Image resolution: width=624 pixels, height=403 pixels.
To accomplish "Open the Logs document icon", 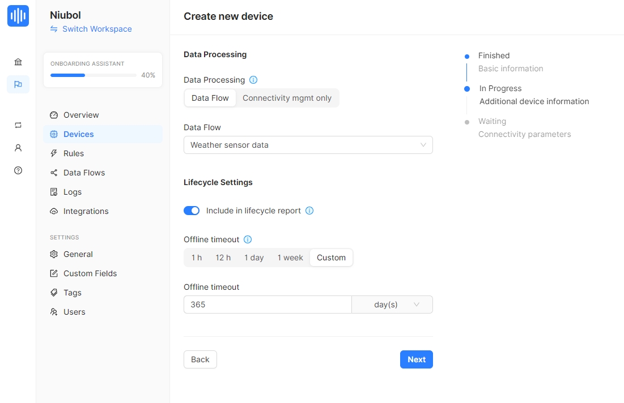I will point(53,192).
